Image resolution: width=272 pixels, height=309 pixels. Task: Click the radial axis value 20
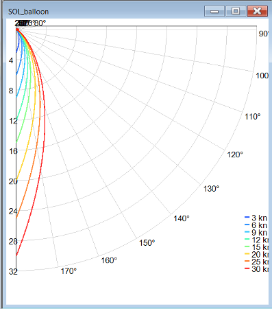[x=13, y=181]
